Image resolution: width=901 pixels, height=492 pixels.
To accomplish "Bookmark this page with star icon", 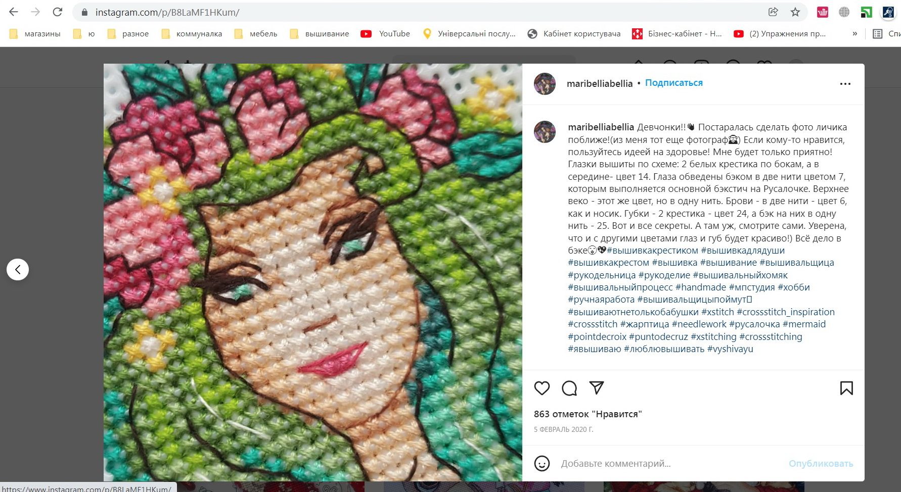I will tap(795, 12).
